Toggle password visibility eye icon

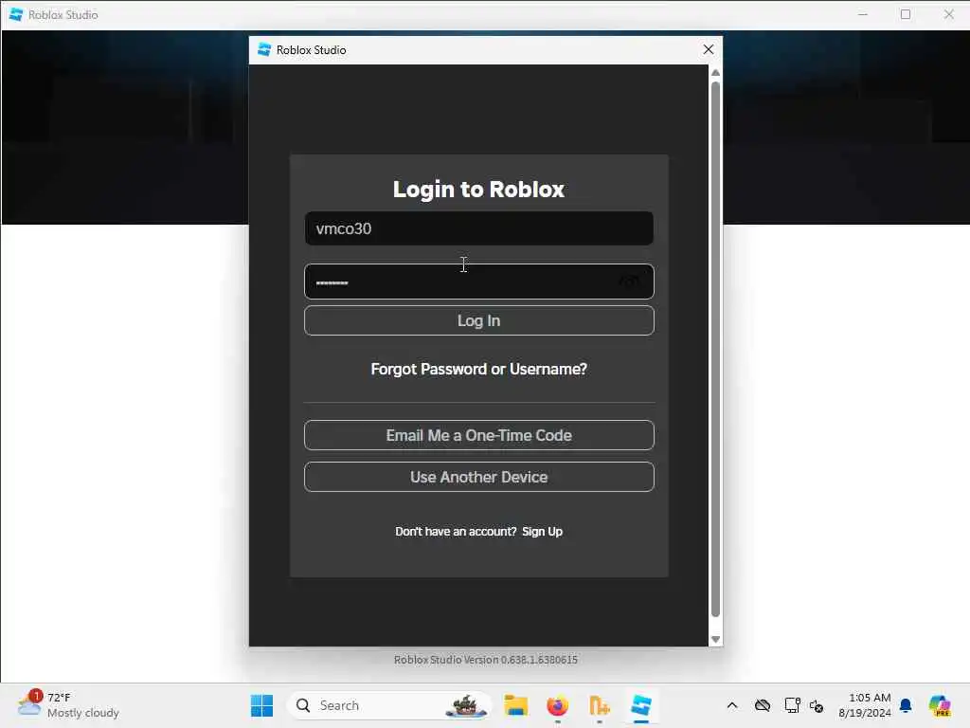(630, 282)
